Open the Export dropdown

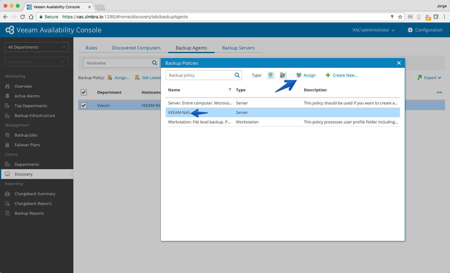pos(429,78)
